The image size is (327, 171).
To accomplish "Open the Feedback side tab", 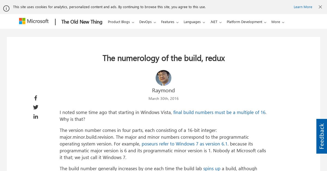I will [322, 136].
